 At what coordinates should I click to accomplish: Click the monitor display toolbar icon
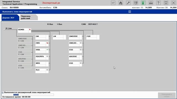(x=136, y=3)
